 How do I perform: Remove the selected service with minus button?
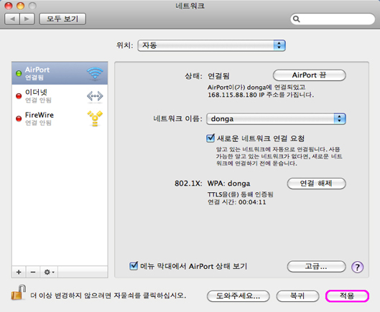(x=33, y=272)
